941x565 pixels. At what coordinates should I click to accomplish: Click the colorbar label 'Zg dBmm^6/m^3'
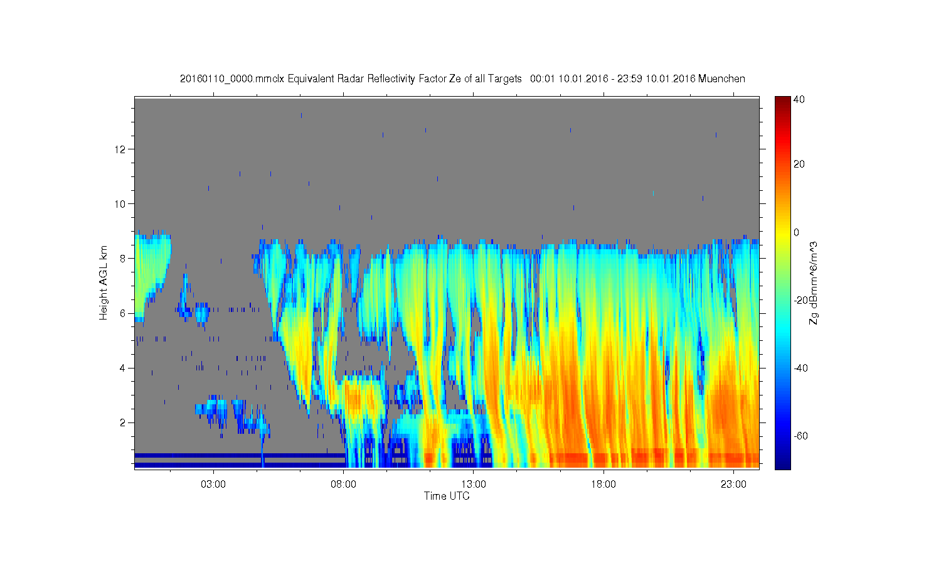tap(814, 282)
